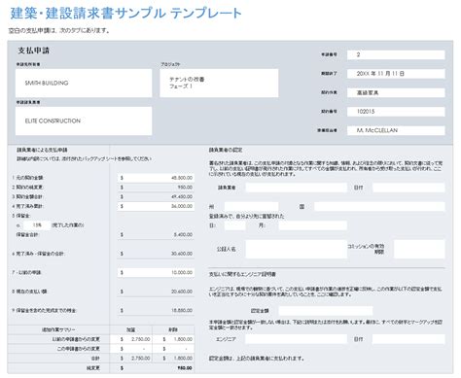Viewport: 461px width, 378px height.
Task: Select the date field 20XX 年 11 月 11 日
Action: (396, 74)
